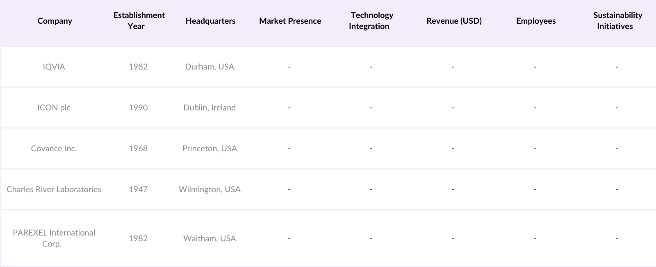Image resolution: width=656 pixels, height=267 pixels.
Task: Select the Covance Inc. cell
Action: (54, 148)
